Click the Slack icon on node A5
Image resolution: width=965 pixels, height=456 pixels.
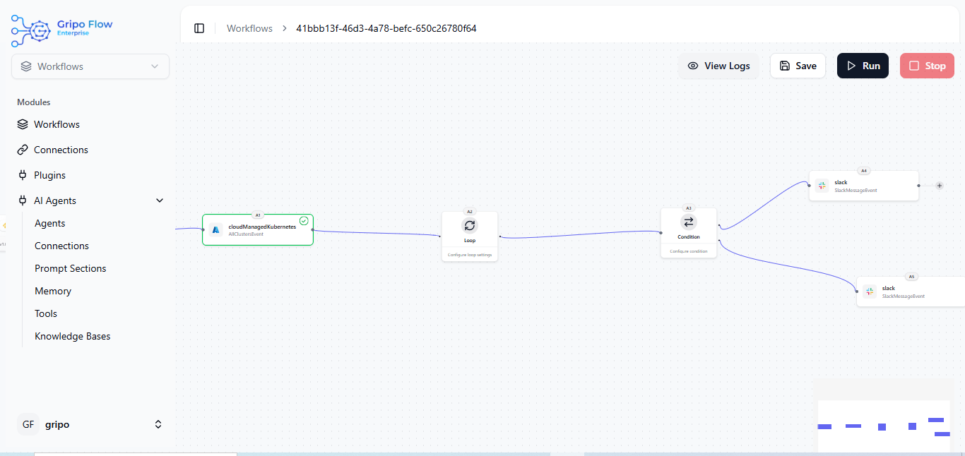click(x=870, y=292)
